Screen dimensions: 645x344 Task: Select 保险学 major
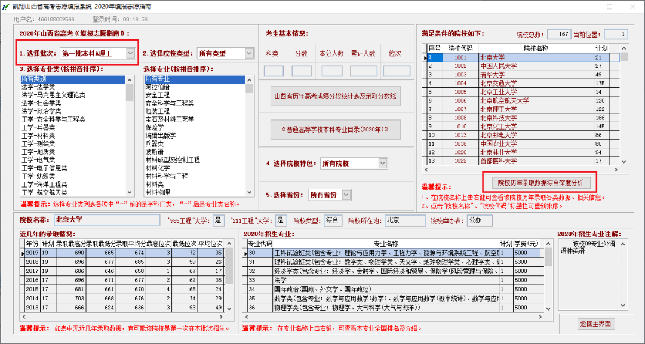pos(195,128)
